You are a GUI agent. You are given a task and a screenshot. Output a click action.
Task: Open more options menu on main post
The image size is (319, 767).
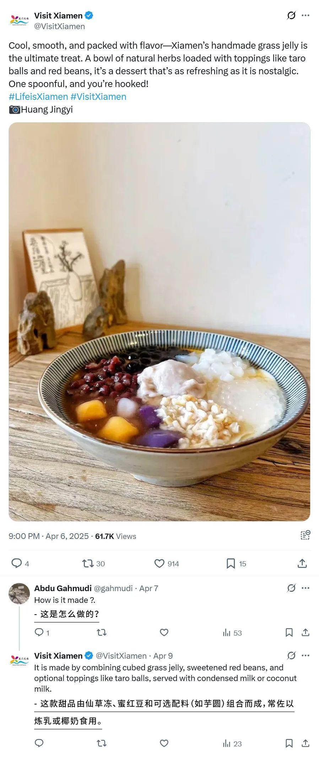click(x=305, y=16)
